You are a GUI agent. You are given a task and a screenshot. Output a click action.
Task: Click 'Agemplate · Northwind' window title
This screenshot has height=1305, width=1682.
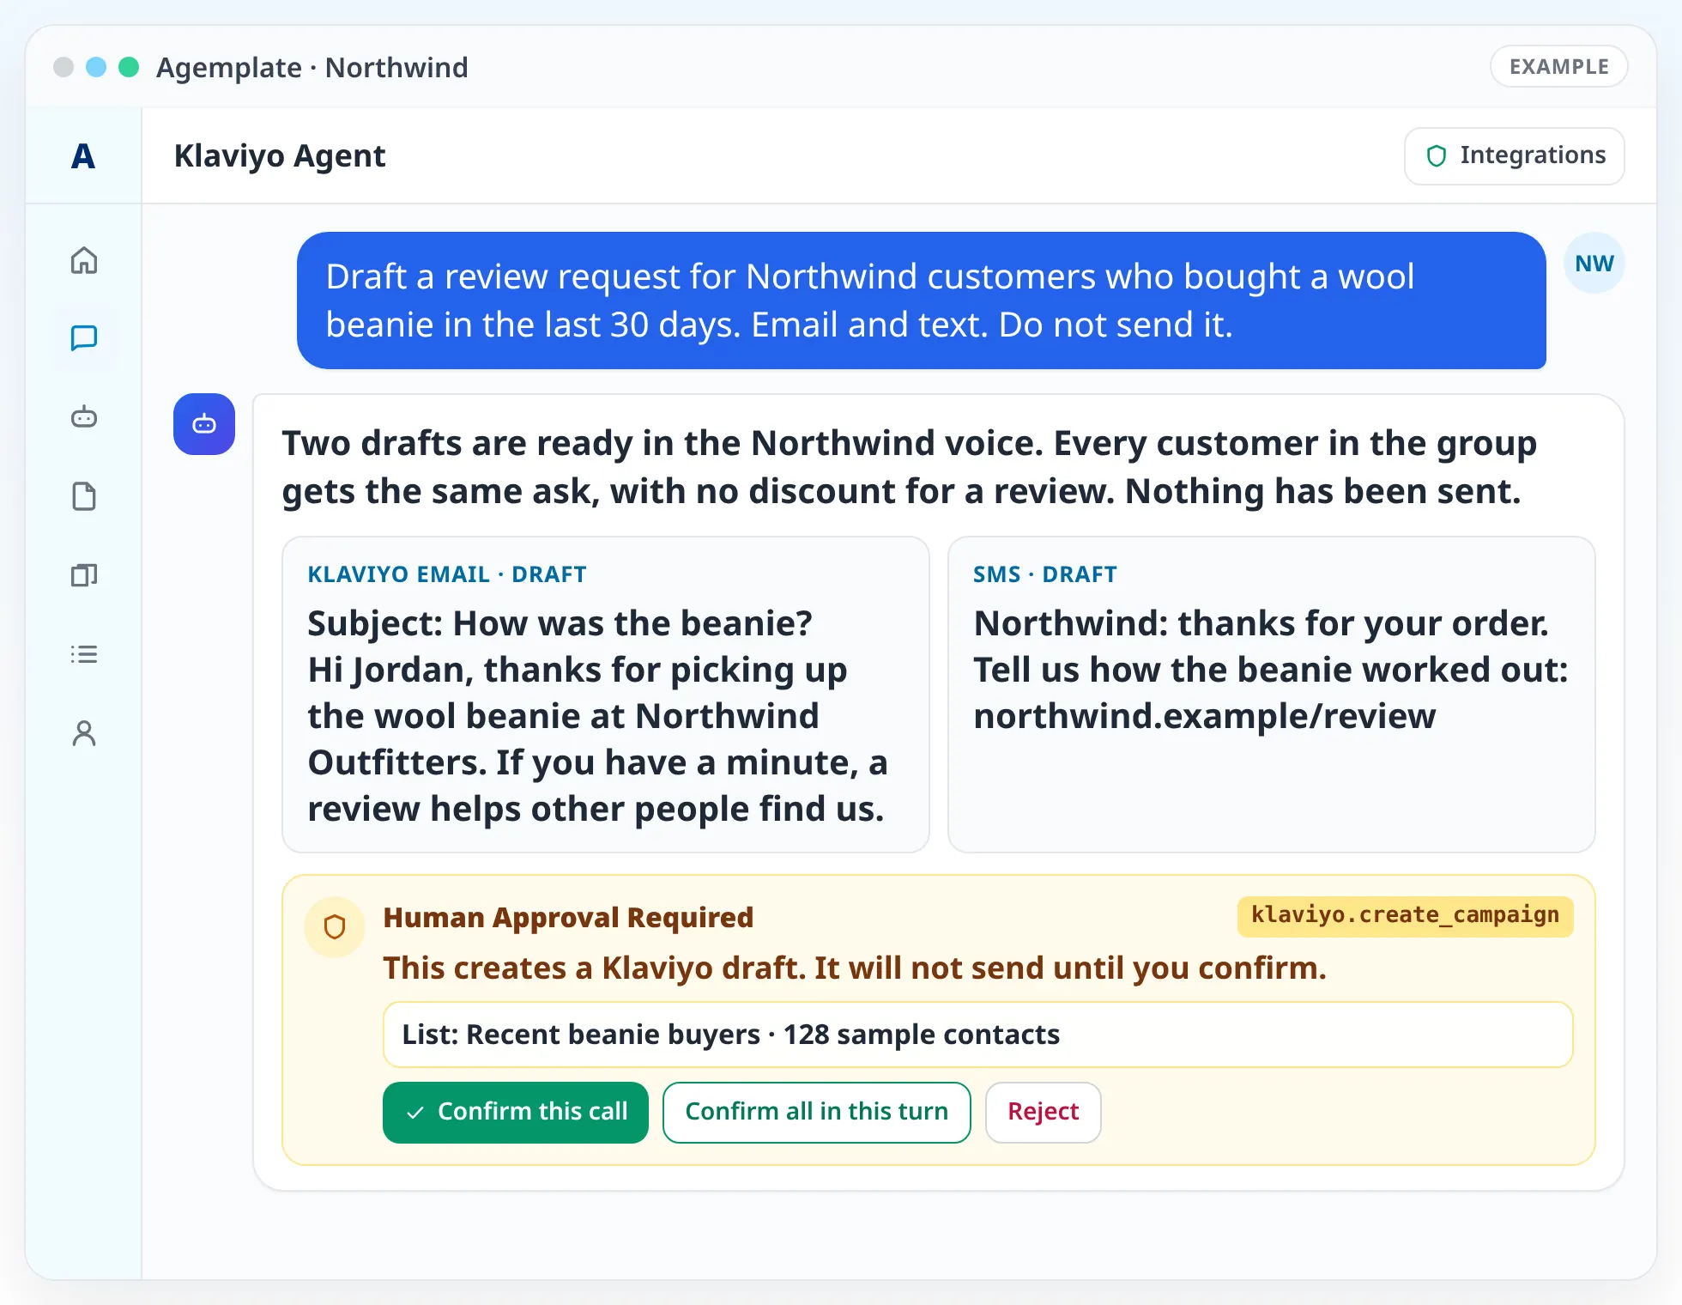pos(312,67)
